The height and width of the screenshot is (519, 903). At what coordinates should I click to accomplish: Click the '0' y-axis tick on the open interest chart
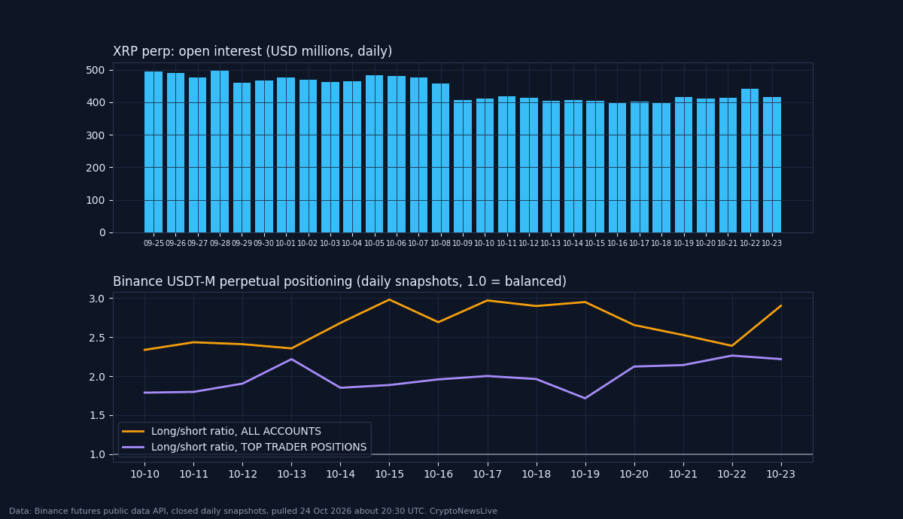coord(102,232)
